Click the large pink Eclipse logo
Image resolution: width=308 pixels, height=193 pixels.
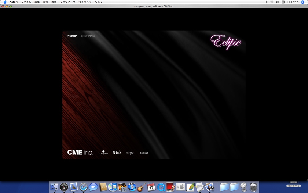(x=226, y=42)
